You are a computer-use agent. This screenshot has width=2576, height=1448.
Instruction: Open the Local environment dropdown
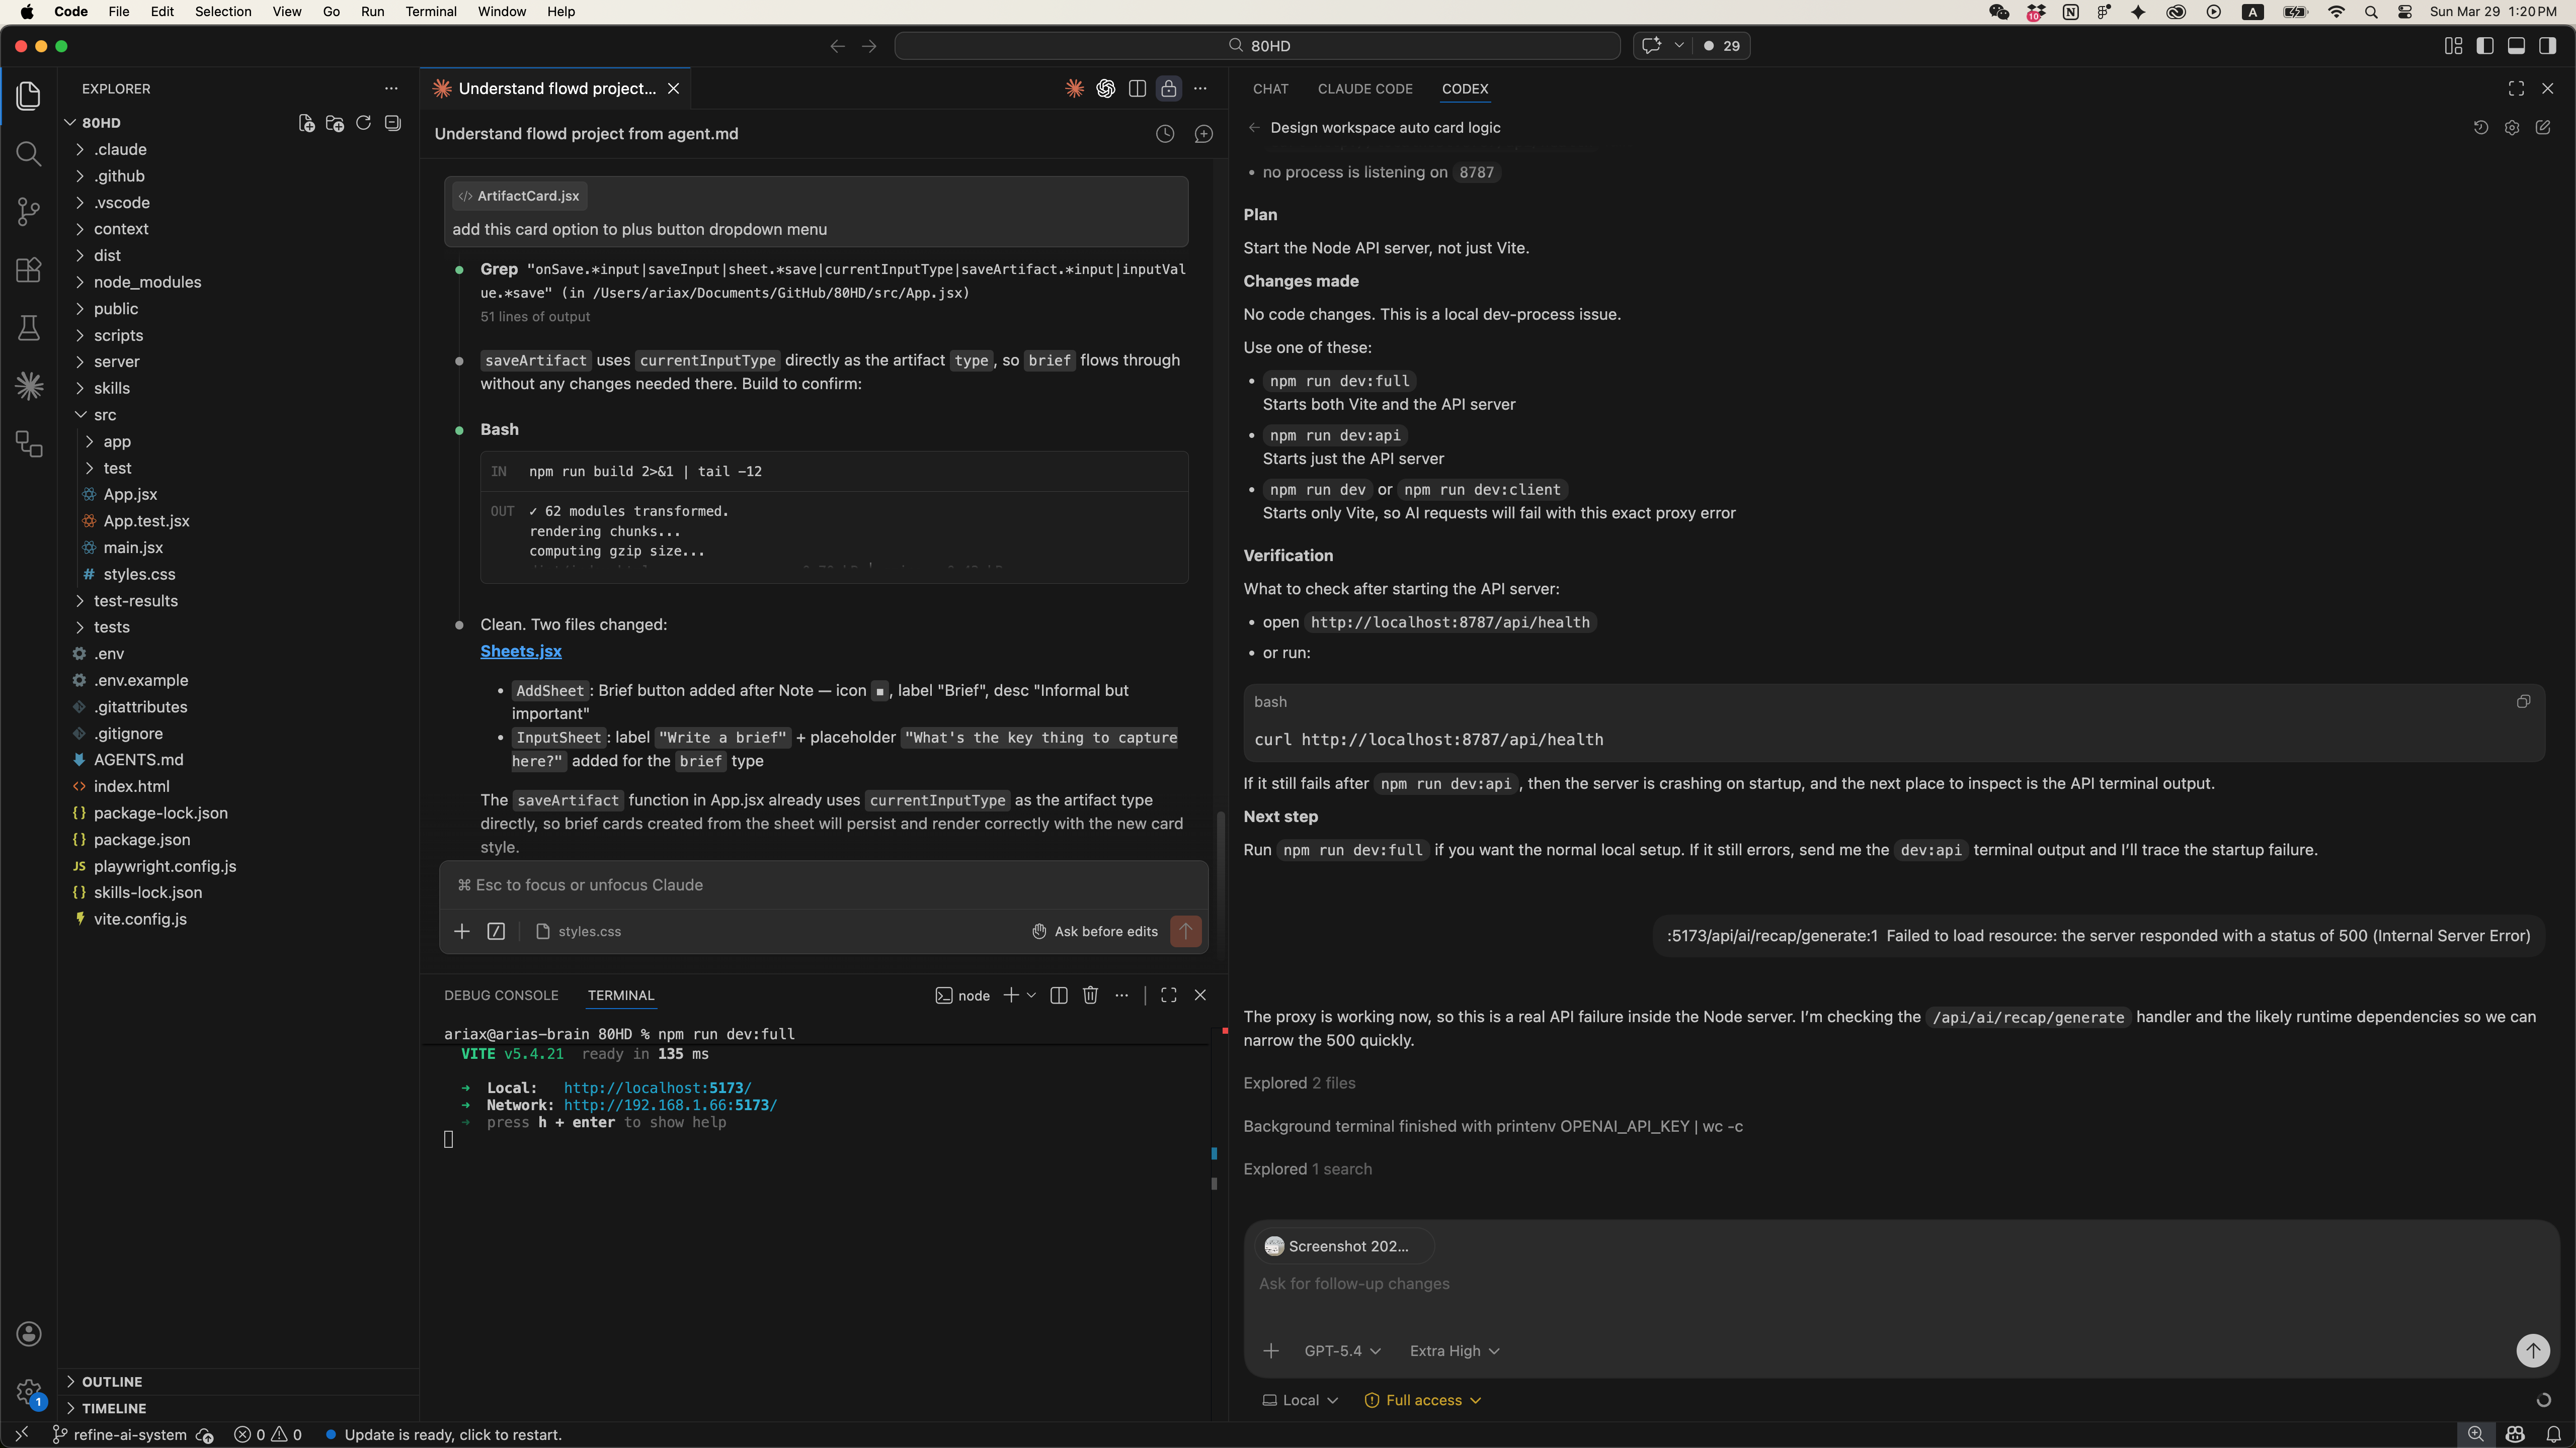pyautogui.click(x=1300, y=1400)
